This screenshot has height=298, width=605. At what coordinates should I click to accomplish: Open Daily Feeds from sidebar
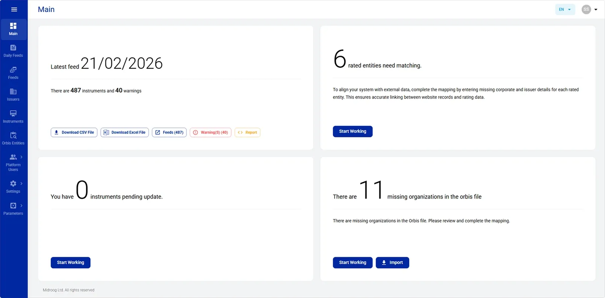click(13, 51)
